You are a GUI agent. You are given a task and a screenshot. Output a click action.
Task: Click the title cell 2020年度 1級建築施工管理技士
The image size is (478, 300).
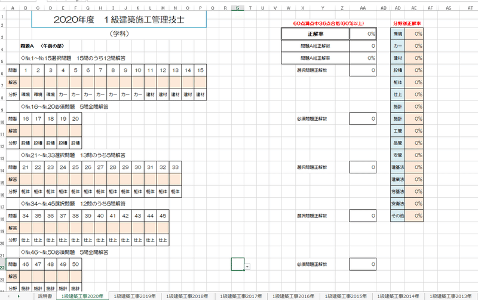point(119,20)
